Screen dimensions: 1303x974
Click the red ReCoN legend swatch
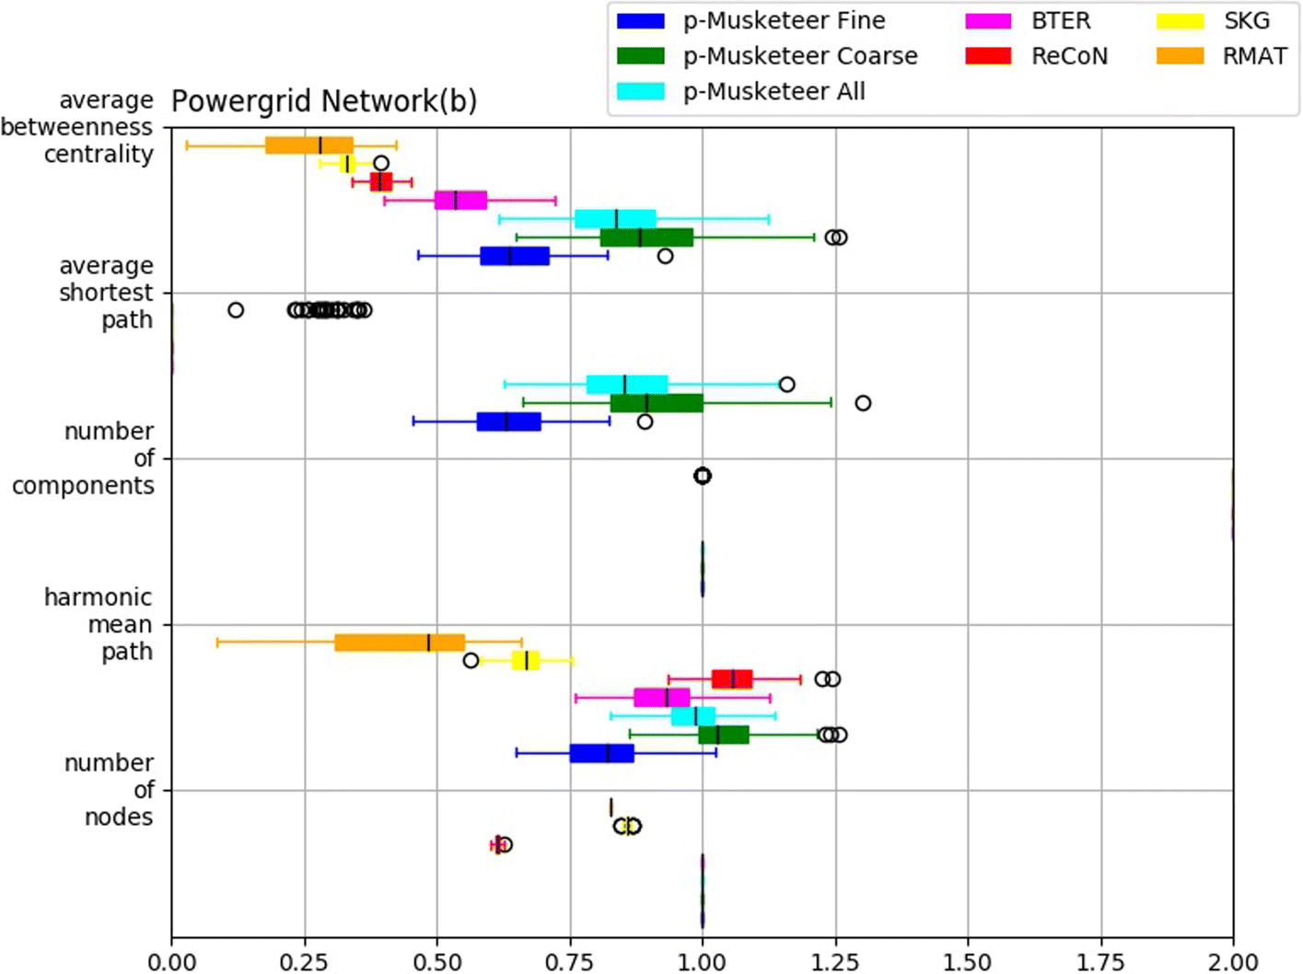point(988,56)
